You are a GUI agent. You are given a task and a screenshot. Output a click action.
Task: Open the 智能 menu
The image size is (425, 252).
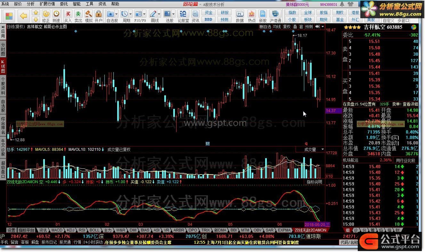77,4
